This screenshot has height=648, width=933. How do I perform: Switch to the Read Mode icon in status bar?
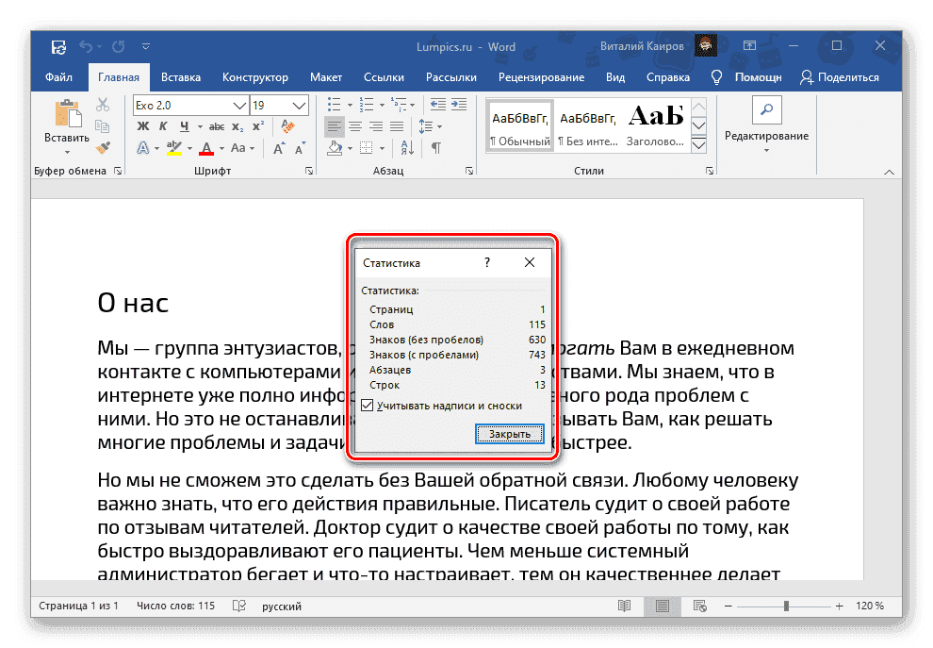click(x=624, y=606)
